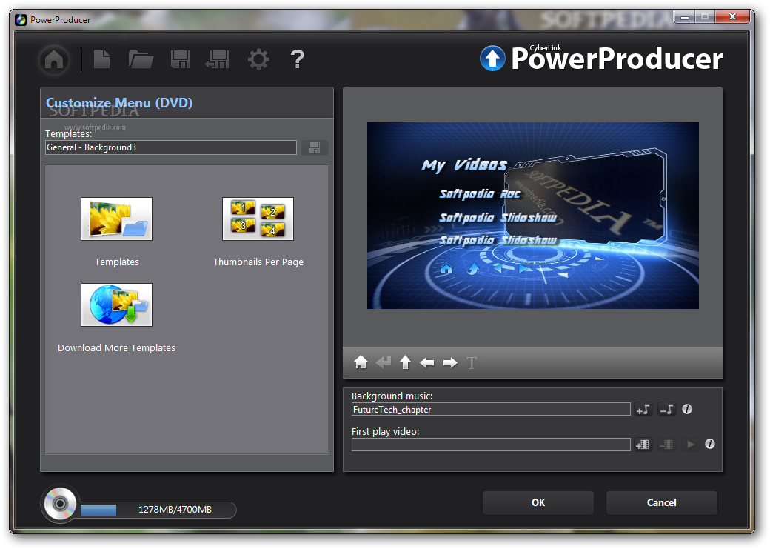Open a project with the folder icon
Viewport: 770px width, 549px height.
coord(141,59)
